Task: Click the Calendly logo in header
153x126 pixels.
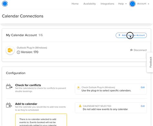Action: coord(5,4)
